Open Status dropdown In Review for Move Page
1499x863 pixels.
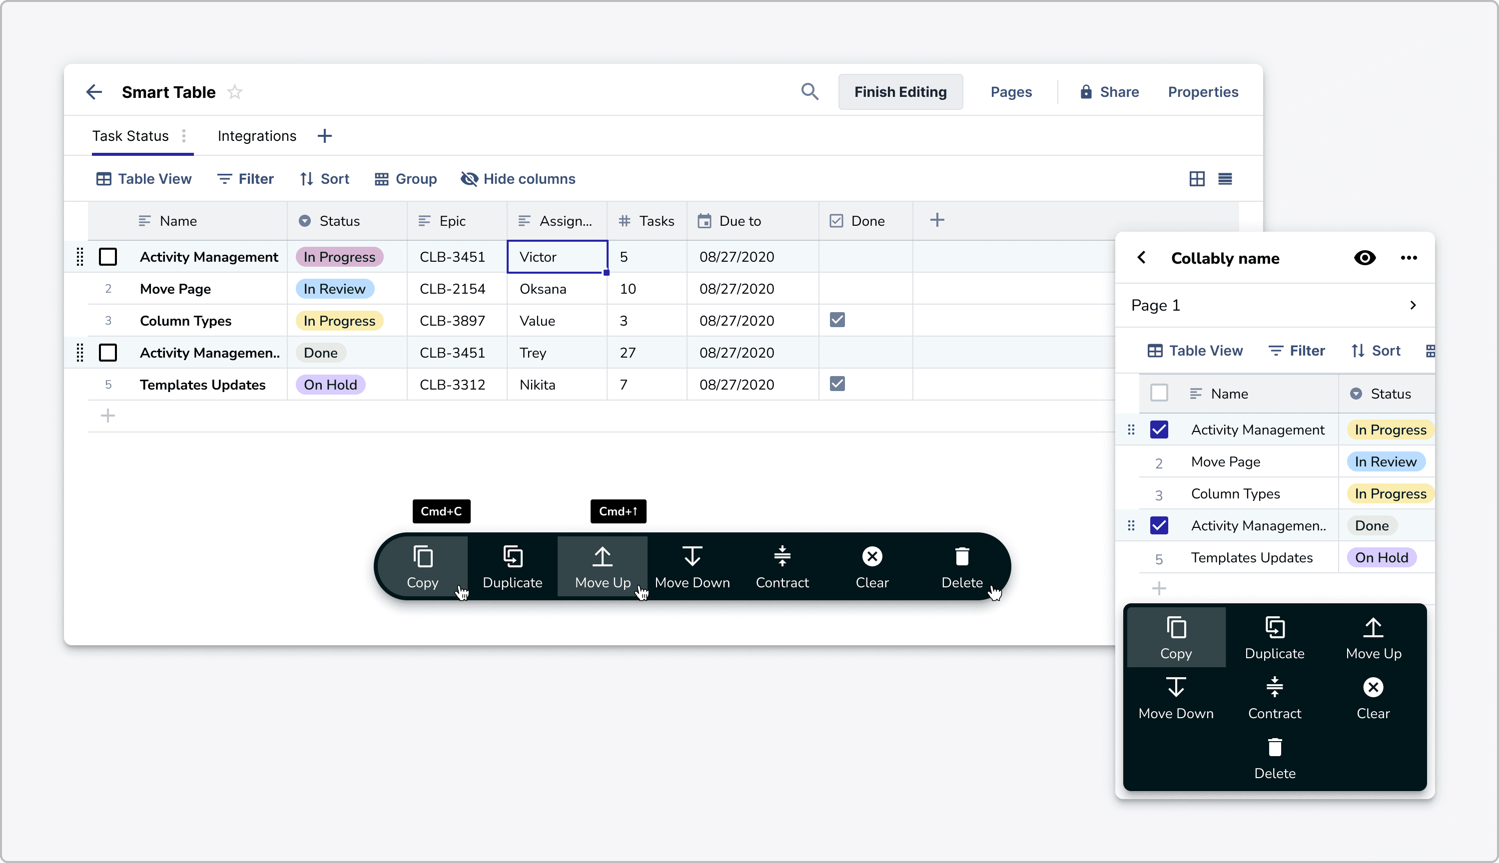point(335,289)
